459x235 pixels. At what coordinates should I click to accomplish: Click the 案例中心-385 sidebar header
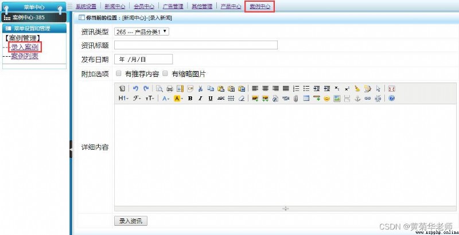pos(34,17)
